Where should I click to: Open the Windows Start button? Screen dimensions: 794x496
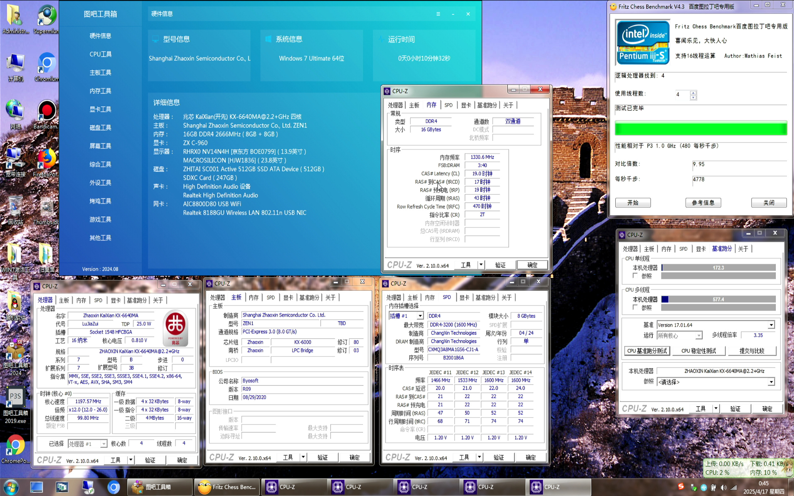[11, 487]
